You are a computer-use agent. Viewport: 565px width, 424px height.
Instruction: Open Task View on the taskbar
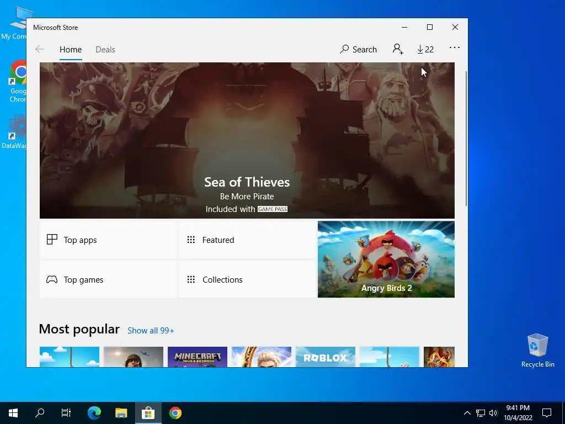(x=66, y=413)
